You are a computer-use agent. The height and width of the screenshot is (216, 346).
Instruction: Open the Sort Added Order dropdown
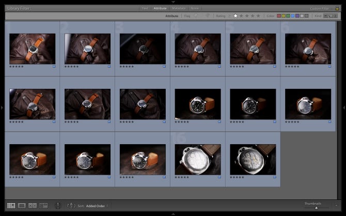97,206
